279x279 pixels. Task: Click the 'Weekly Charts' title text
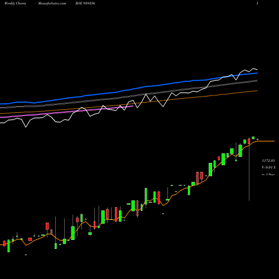tap(15, 3)
